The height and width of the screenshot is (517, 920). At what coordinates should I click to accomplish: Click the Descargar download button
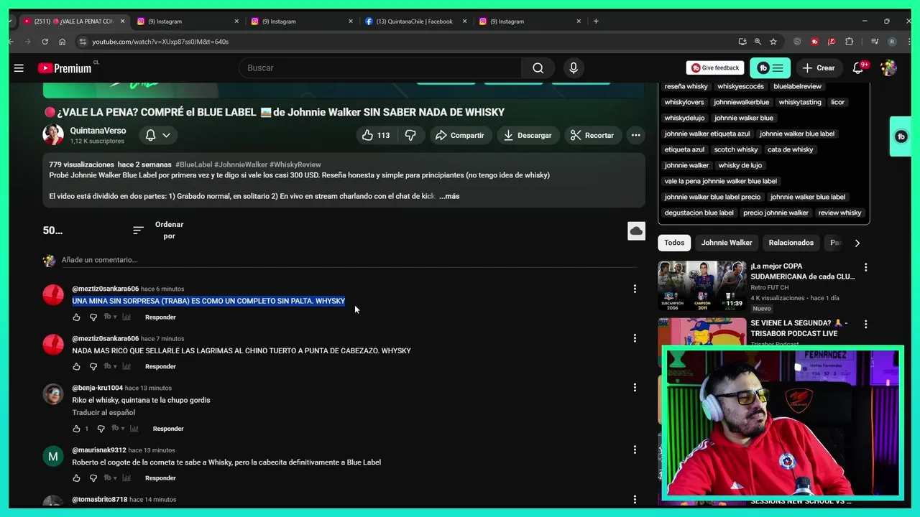528,135
